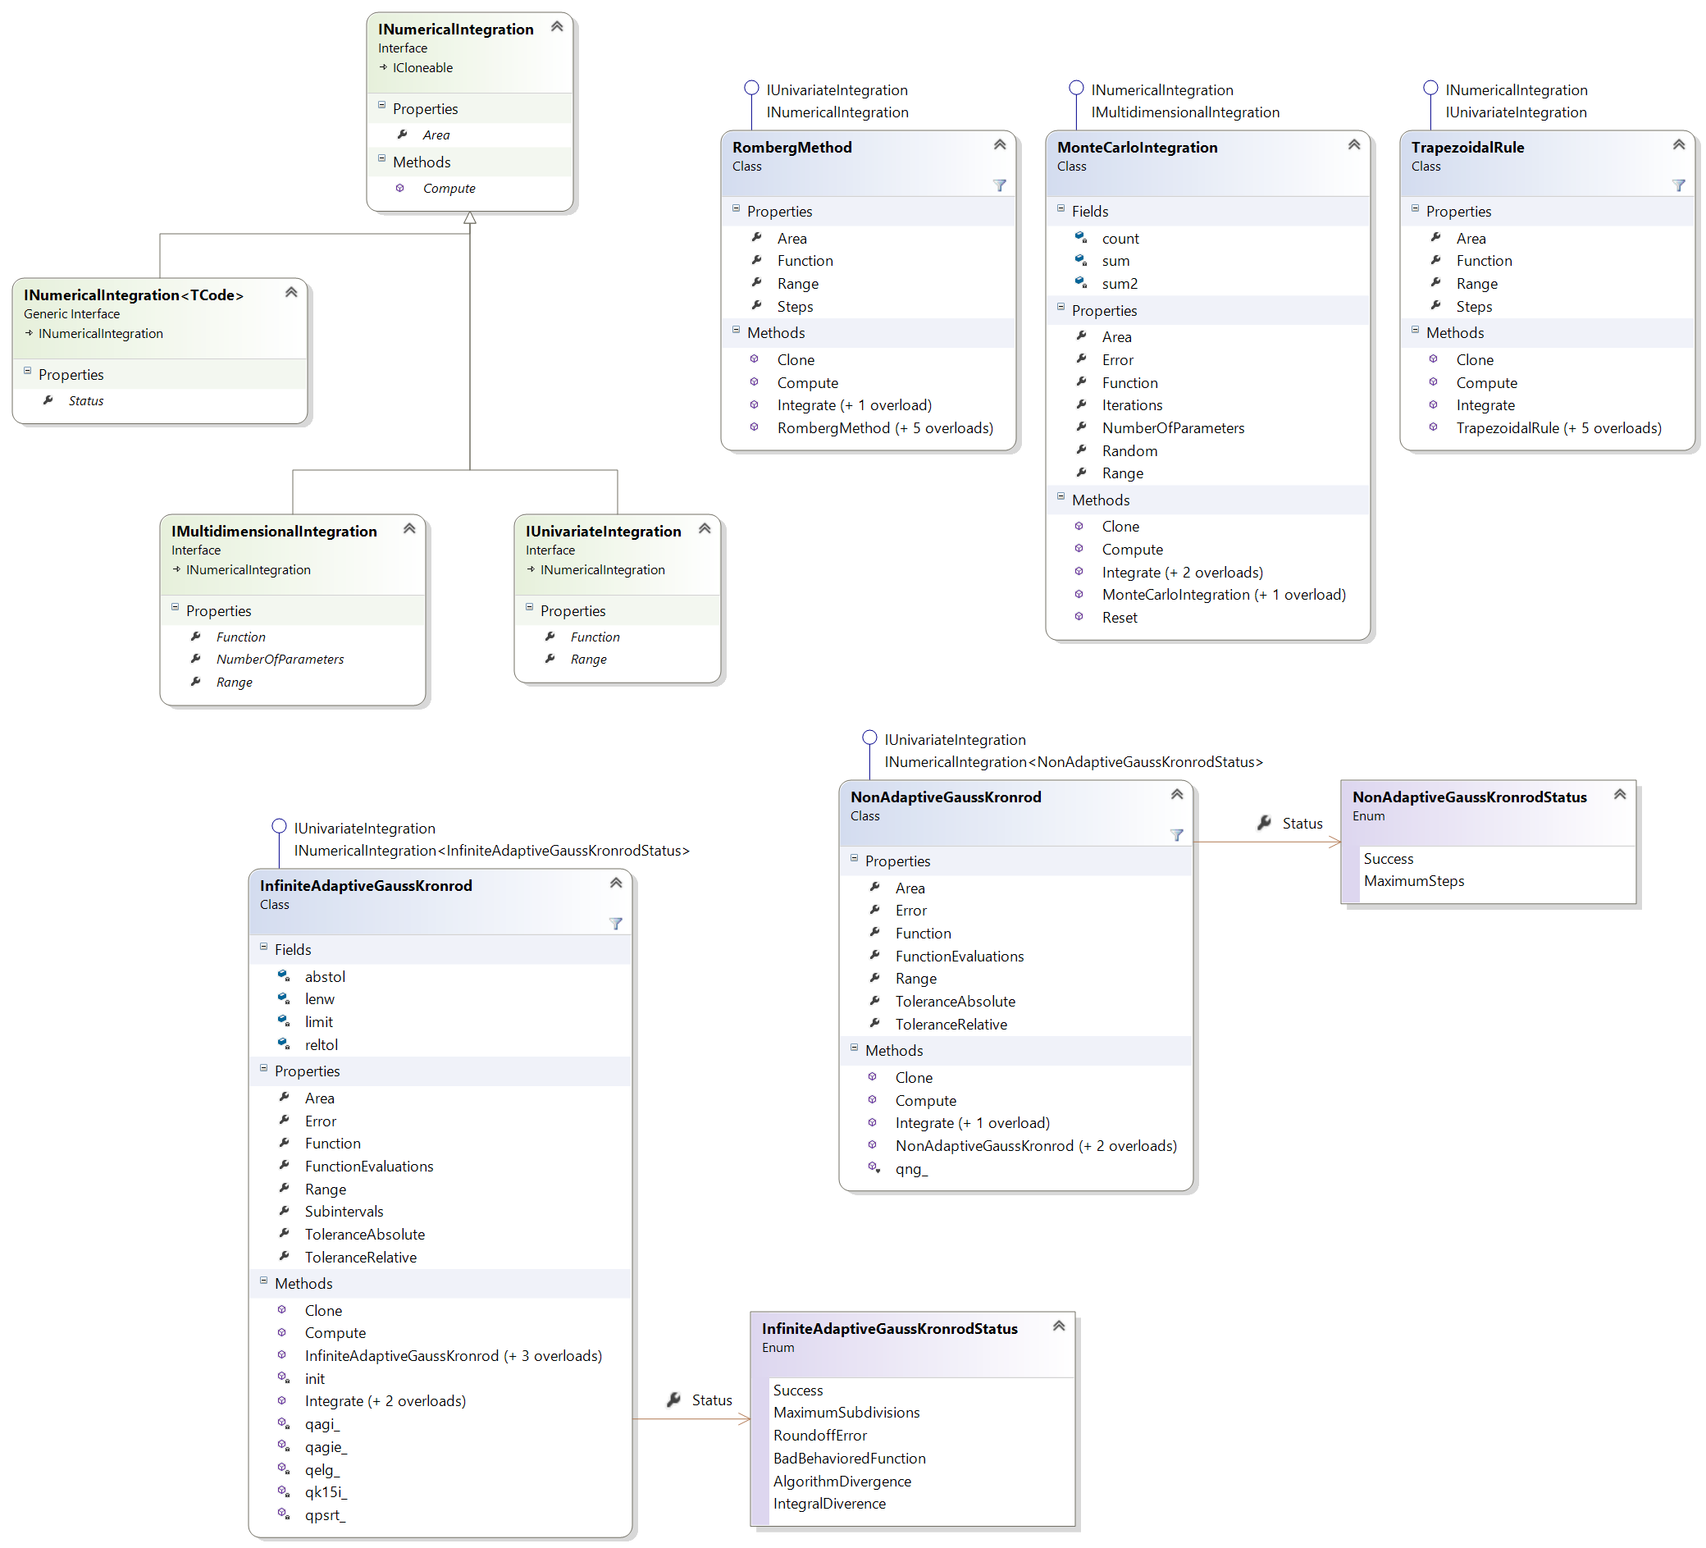Click filter icon in InfiniteAdaptiveGaussKronrod header
Viewport: 1706px width, 1548px height.
pyautogui.click(x=617, y=925)
